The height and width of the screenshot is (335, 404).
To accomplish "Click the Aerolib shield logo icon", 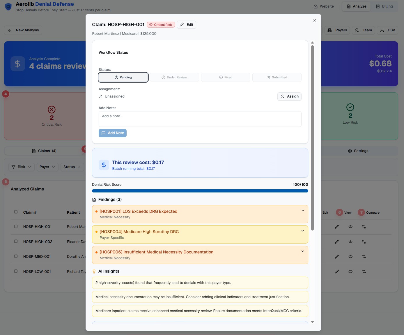I will pos(8,6).
